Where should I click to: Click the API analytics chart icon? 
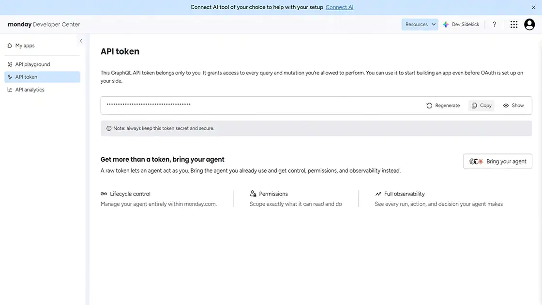[10, 90]
